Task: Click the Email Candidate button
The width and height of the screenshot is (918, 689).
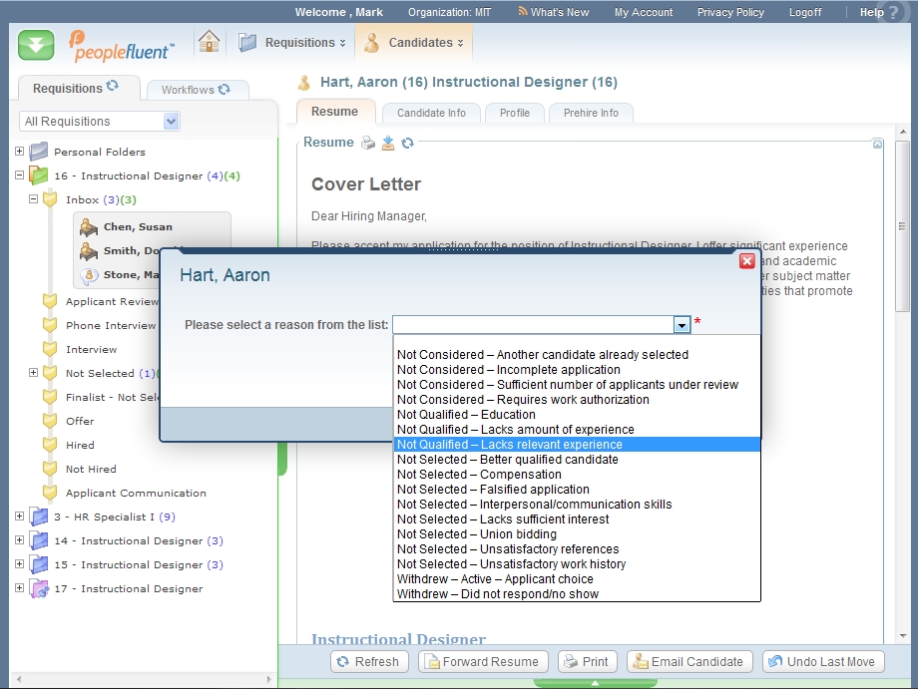Action: 688,661
